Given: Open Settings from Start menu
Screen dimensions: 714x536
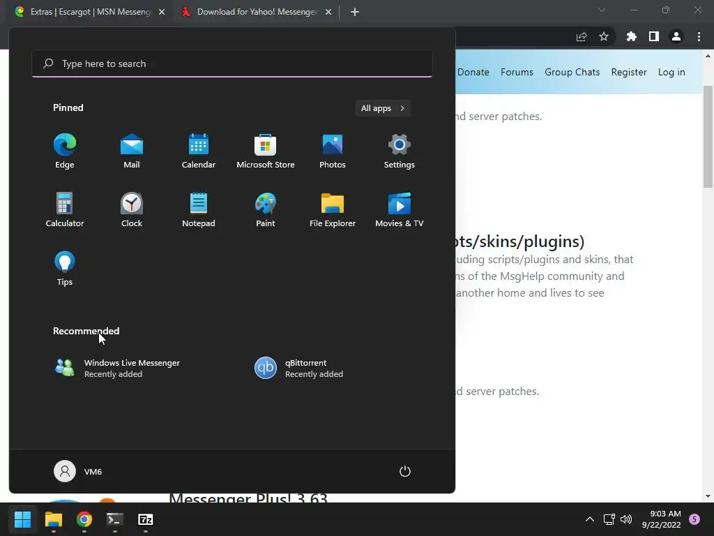Looking at the screenshot, I should point(400,151).
